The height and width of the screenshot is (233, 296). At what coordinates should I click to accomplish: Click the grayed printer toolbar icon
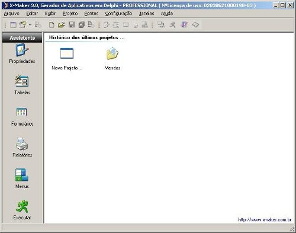[136, 25]
